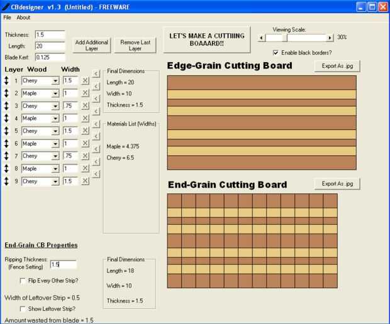Click the move arrows for layer 9

tap(6, 181)
